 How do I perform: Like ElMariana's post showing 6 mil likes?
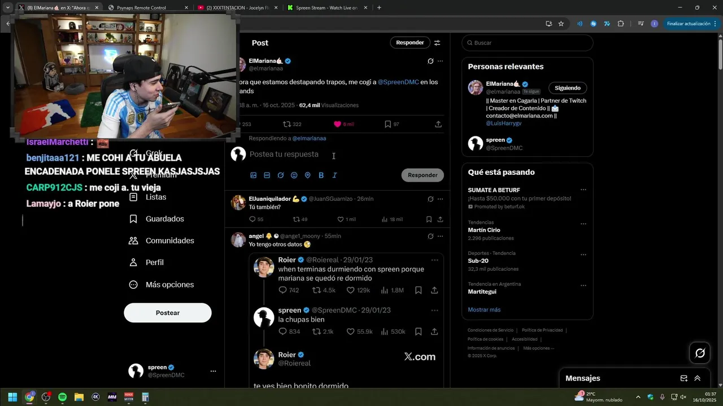pos(343,124)
